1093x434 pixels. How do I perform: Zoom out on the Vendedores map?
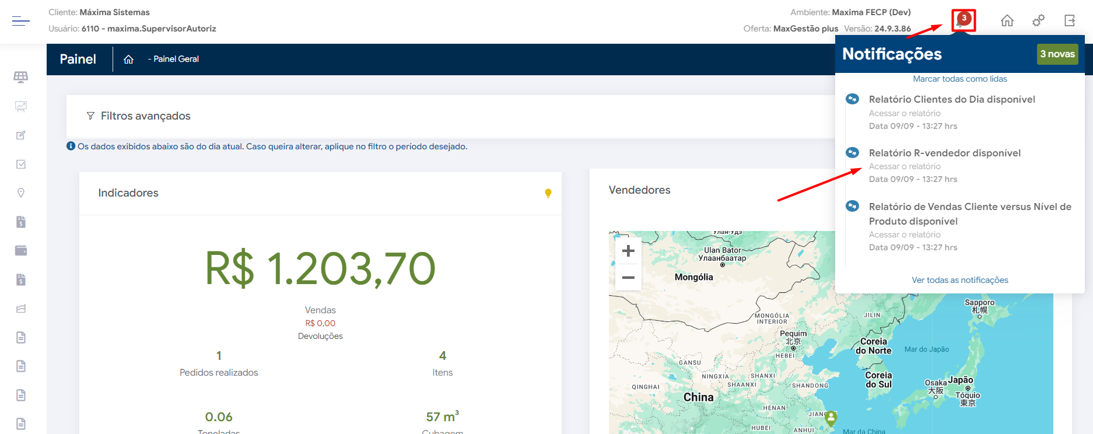pos(628,278)
